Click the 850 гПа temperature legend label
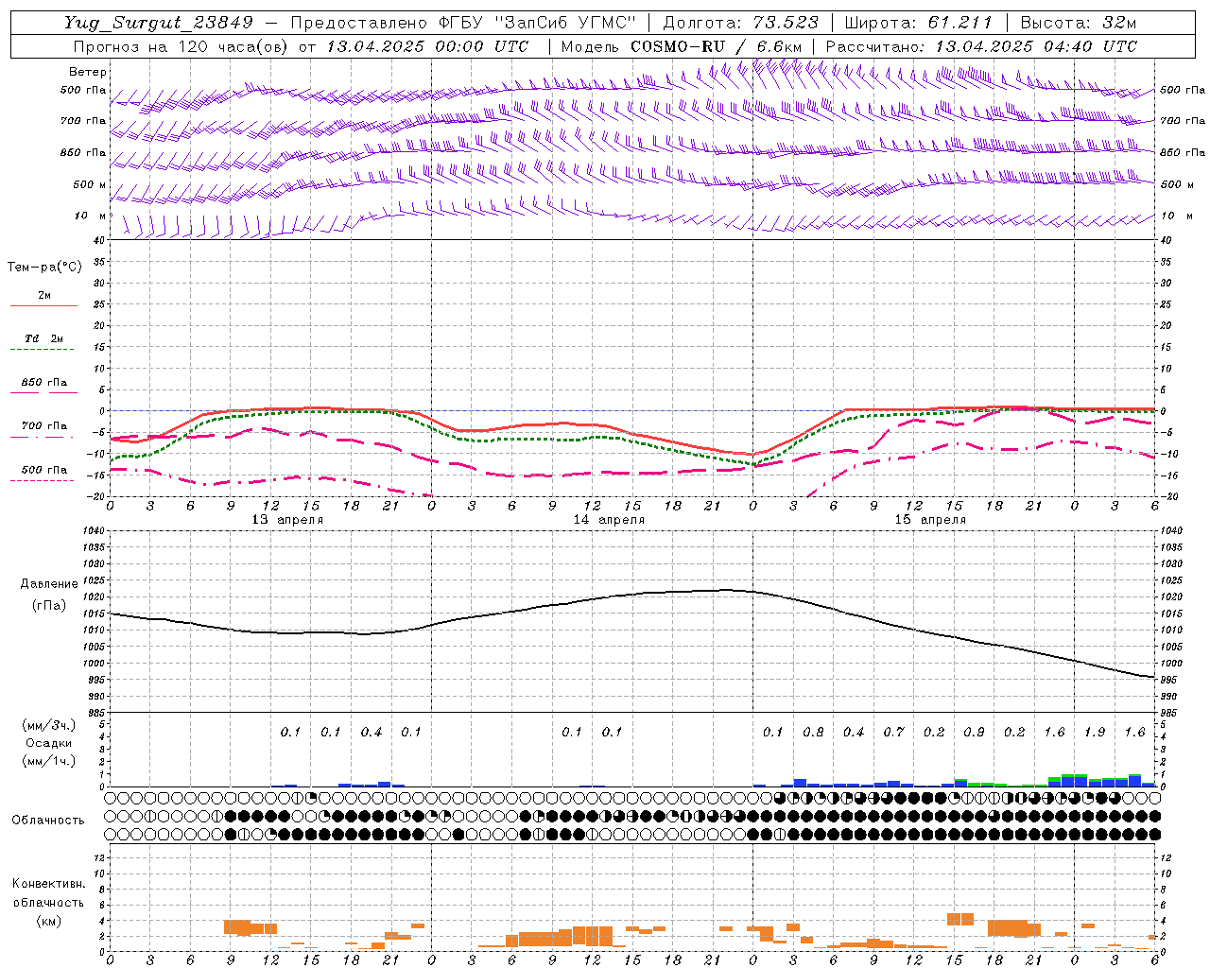 tap(44, 382)
